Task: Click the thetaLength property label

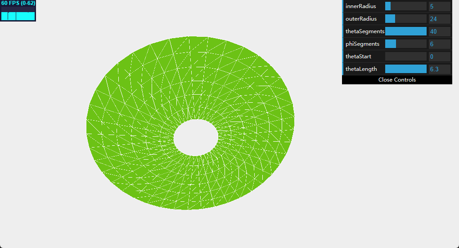Action: pos(361,69)
